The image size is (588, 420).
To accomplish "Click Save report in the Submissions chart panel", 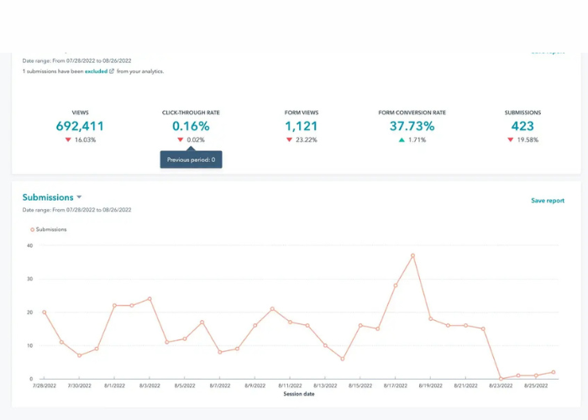I will (547, 201).
